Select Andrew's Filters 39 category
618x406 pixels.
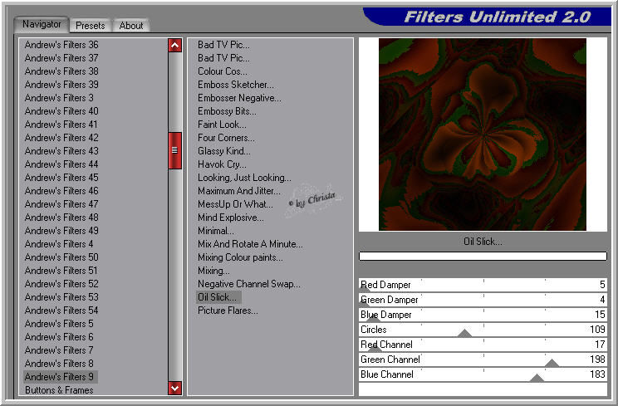coord(61,85)
